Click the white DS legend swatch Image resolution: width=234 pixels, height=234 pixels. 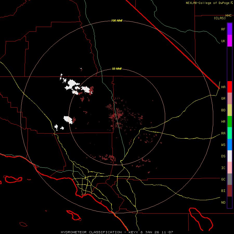coord(230,156)
